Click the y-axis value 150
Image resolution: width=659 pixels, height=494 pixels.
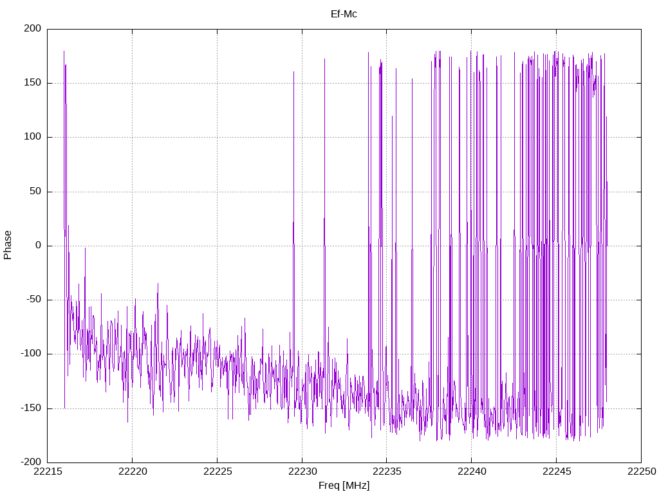coord(33,83)
